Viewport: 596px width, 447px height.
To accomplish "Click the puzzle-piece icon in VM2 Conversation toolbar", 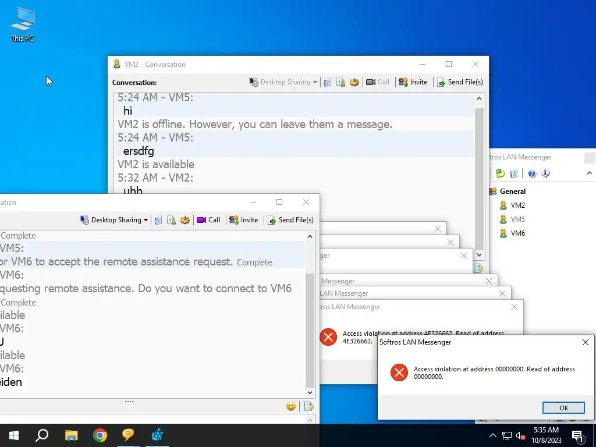I will point(354,82).
